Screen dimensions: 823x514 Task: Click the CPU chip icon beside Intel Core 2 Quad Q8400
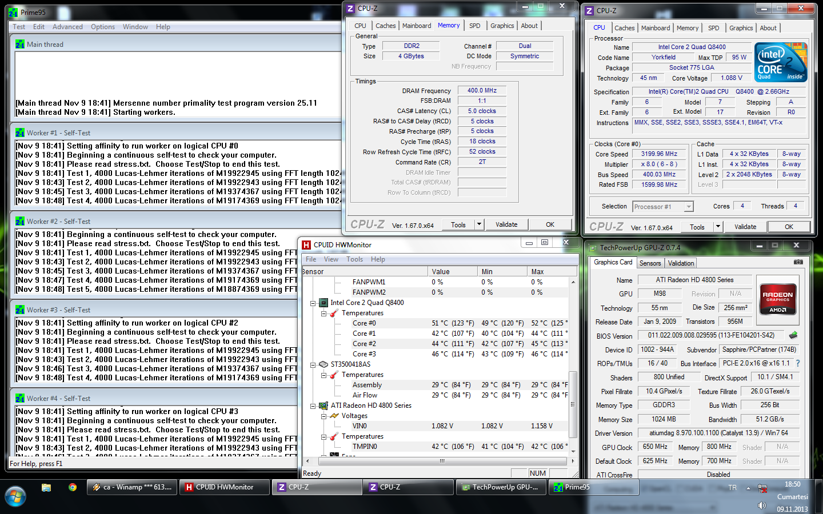pyautogui.click(x=323, y=303)
